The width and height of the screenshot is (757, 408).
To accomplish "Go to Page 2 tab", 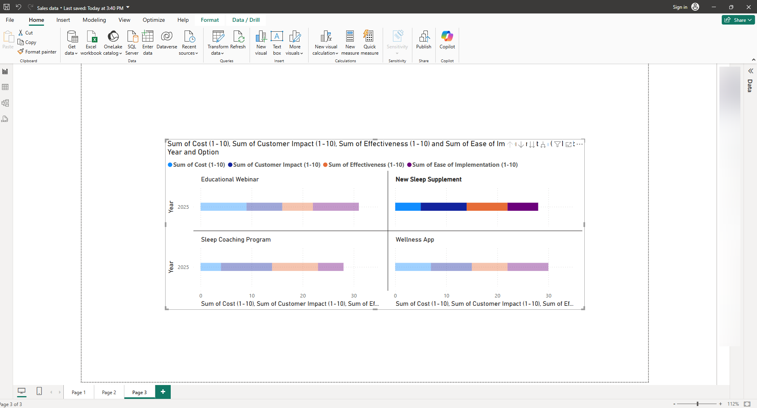I will coord(109,392).
